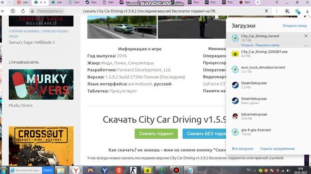Open the file explorer taskbar icon

tap(61, 170)
